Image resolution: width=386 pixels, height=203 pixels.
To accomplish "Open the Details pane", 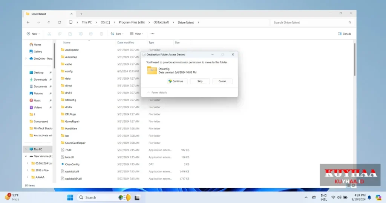I will 345,34.
